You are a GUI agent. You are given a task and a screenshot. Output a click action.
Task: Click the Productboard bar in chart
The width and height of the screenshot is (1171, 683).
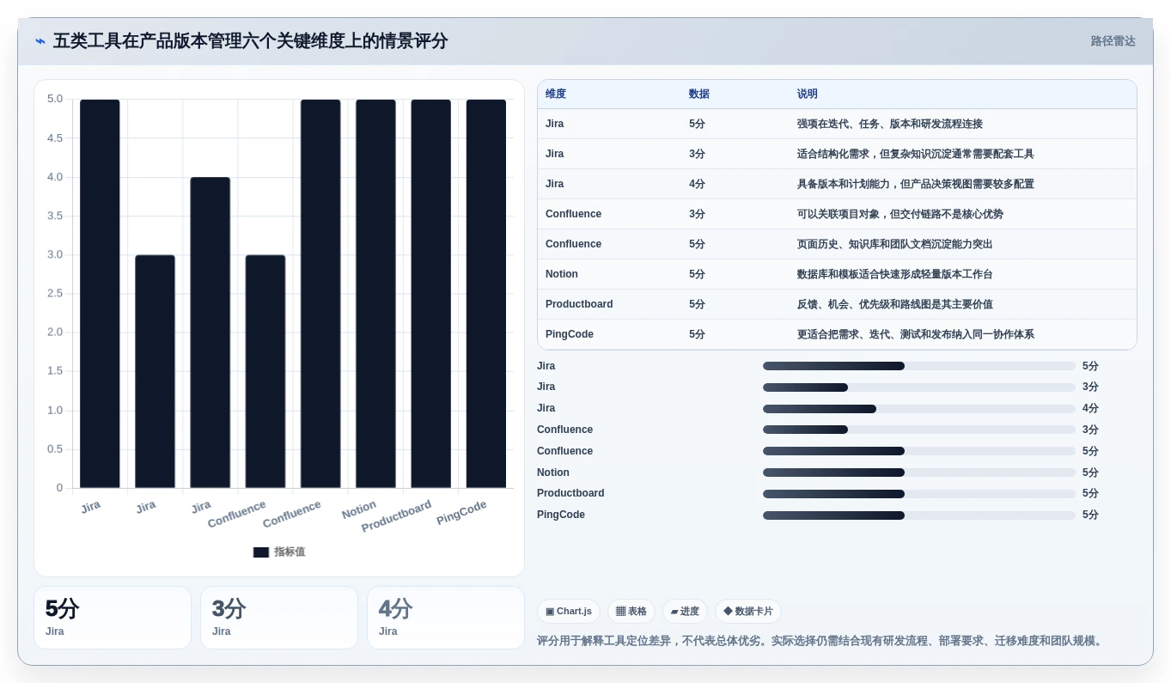[430, 294]
